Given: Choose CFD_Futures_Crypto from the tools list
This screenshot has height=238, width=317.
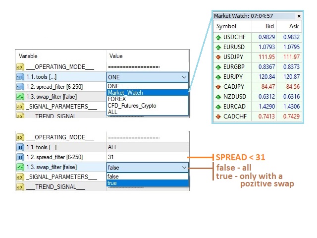Looking at the screenshot, I should pos(148,106).
